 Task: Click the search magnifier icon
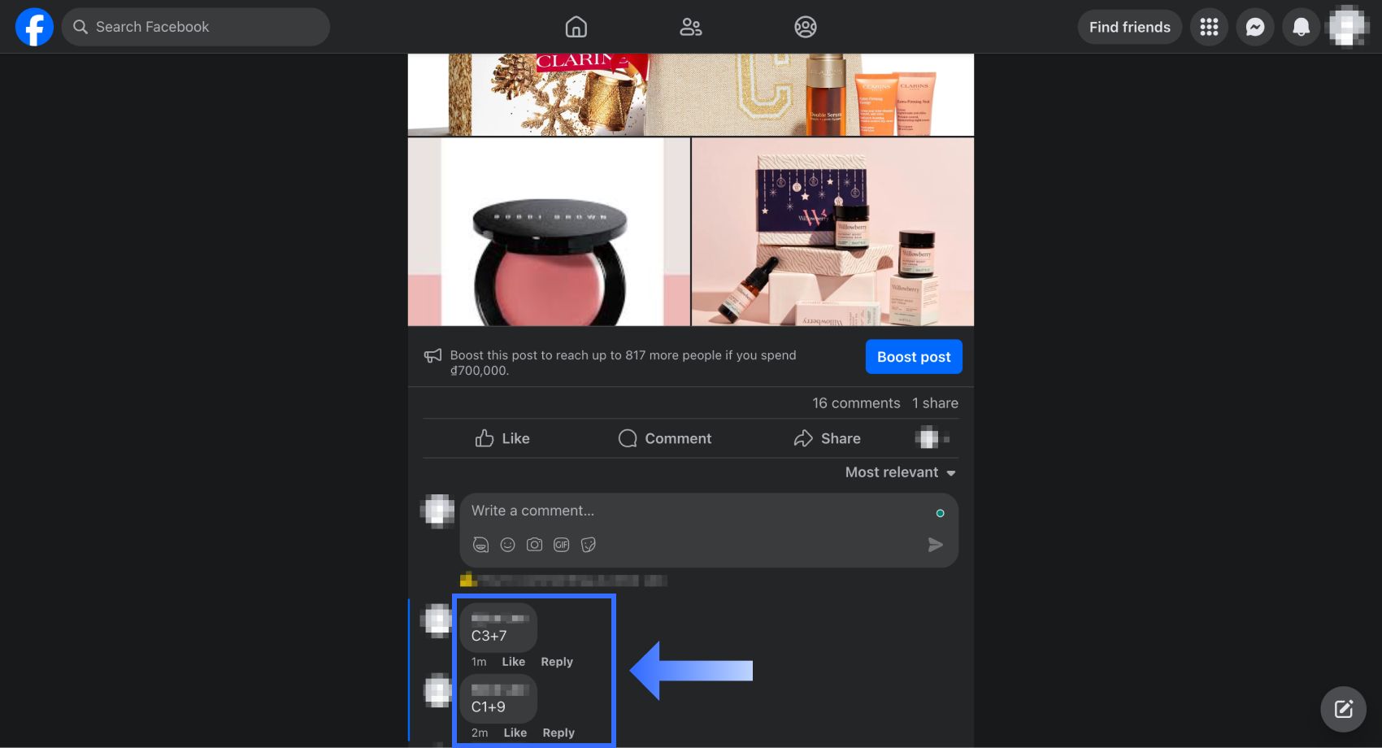point(80,27)
